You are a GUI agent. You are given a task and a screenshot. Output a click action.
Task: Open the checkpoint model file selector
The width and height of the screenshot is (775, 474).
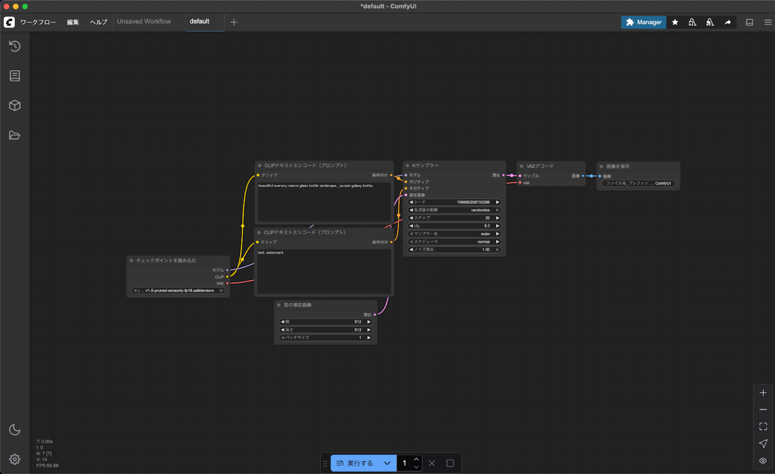click(x=178, y=290)
